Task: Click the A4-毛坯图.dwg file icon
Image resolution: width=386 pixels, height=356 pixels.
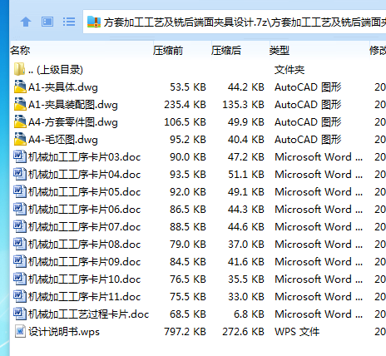Action: (20, 139)
